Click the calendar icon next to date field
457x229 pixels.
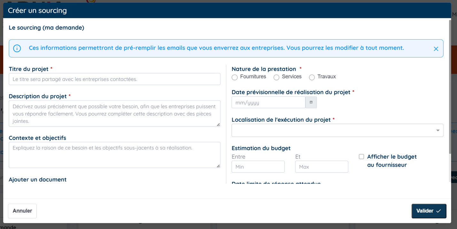(x=311, y=103)
